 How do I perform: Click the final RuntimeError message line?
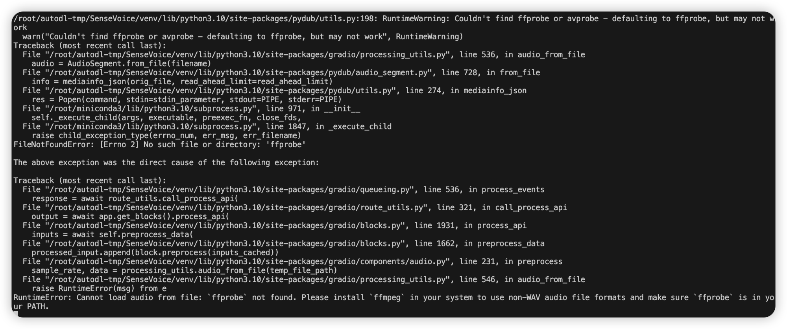[x=393, y=298]
